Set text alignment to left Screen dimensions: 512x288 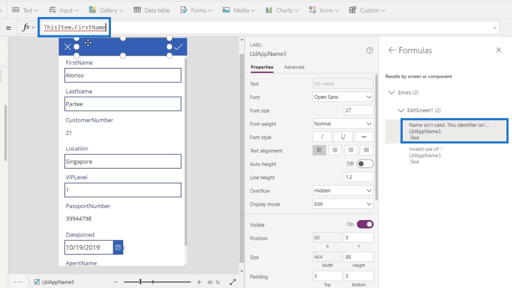click(x=319, y=150)
